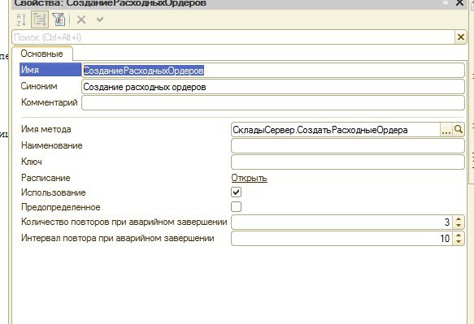Click the empty Комментарий input field

[x=273, y=103]
